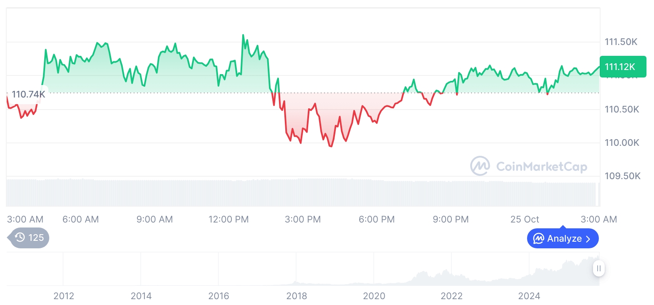Select the 2022 point on history timeline
The height and width of the screenshot is (305, 654).
[451, 296]
